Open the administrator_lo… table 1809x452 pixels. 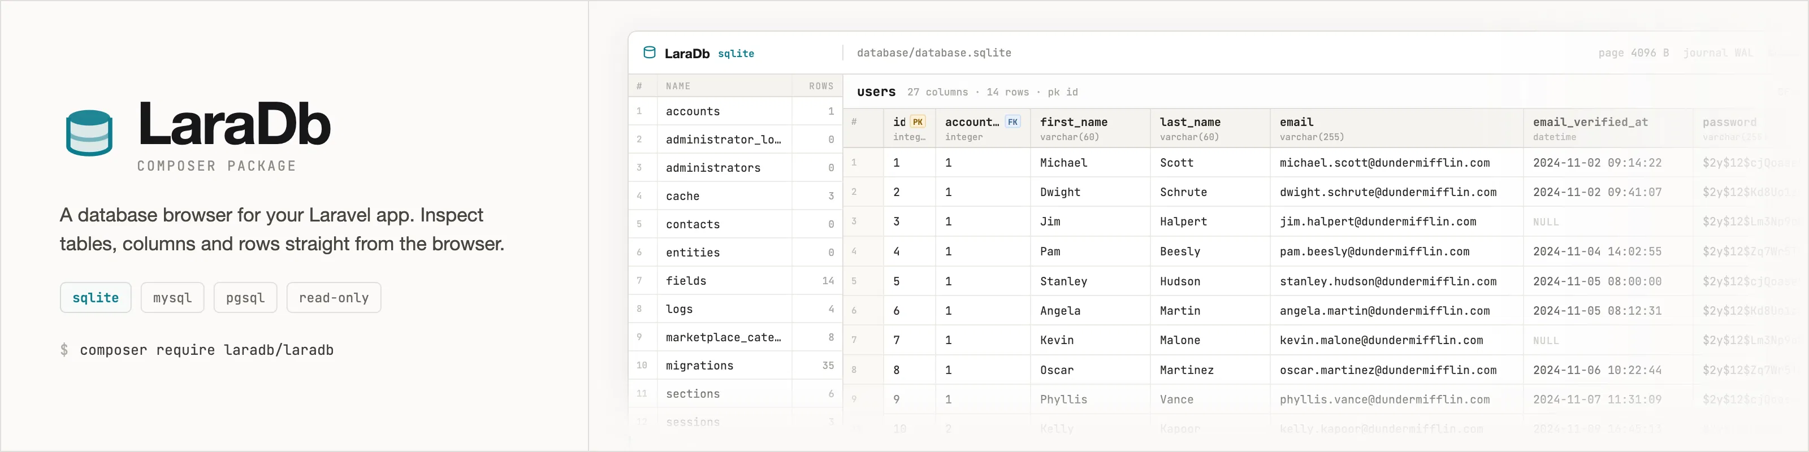click(735, 139)
